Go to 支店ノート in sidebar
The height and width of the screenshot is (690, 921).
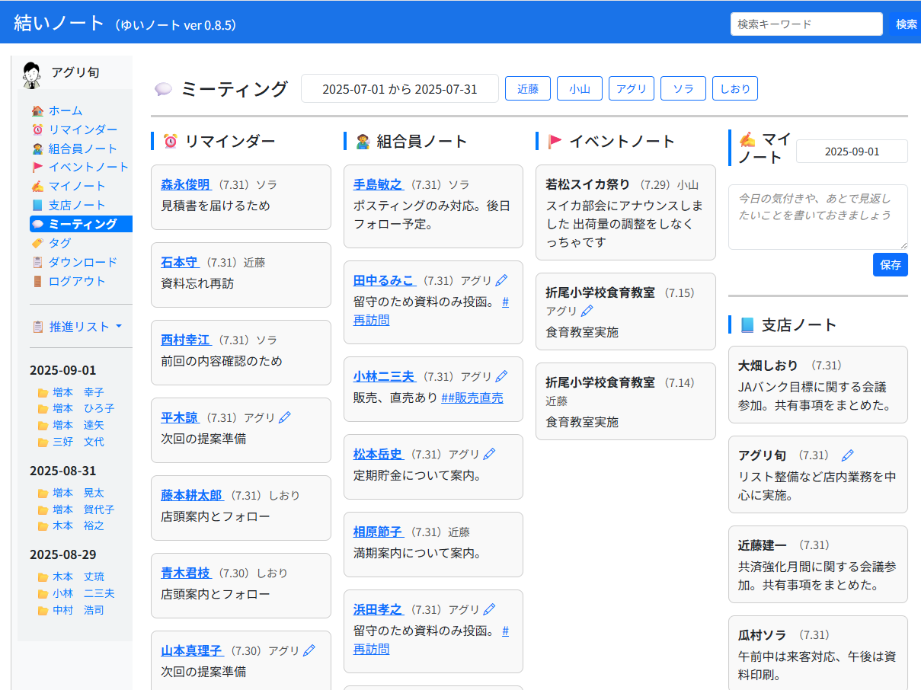[76, 205]
